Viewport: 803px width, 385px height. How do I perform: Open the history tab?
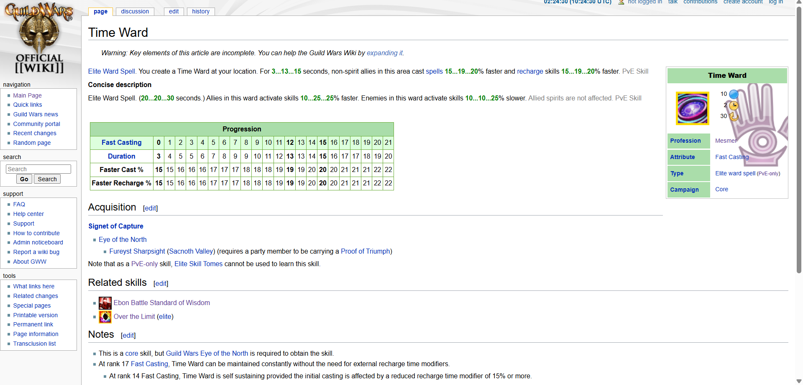tap(201, 11)
